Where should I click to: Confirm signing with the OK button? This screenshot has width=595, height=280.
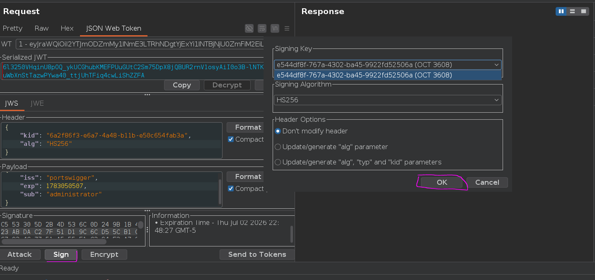pos(442,182)
